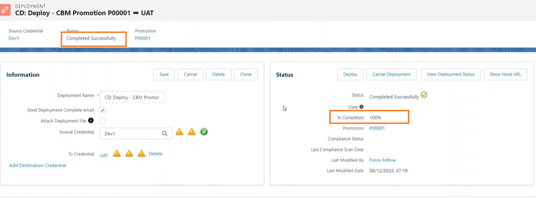Open P00001 link in Status panel
Screen dimensions: 536x198
click(377, 128)
